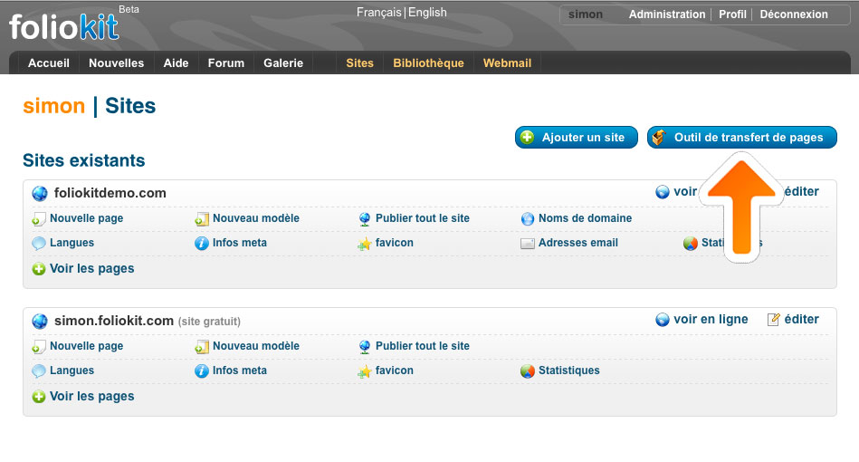
Task: Click Infos meta info icon in foliokitdemo.com
Action: pos(202,243)
